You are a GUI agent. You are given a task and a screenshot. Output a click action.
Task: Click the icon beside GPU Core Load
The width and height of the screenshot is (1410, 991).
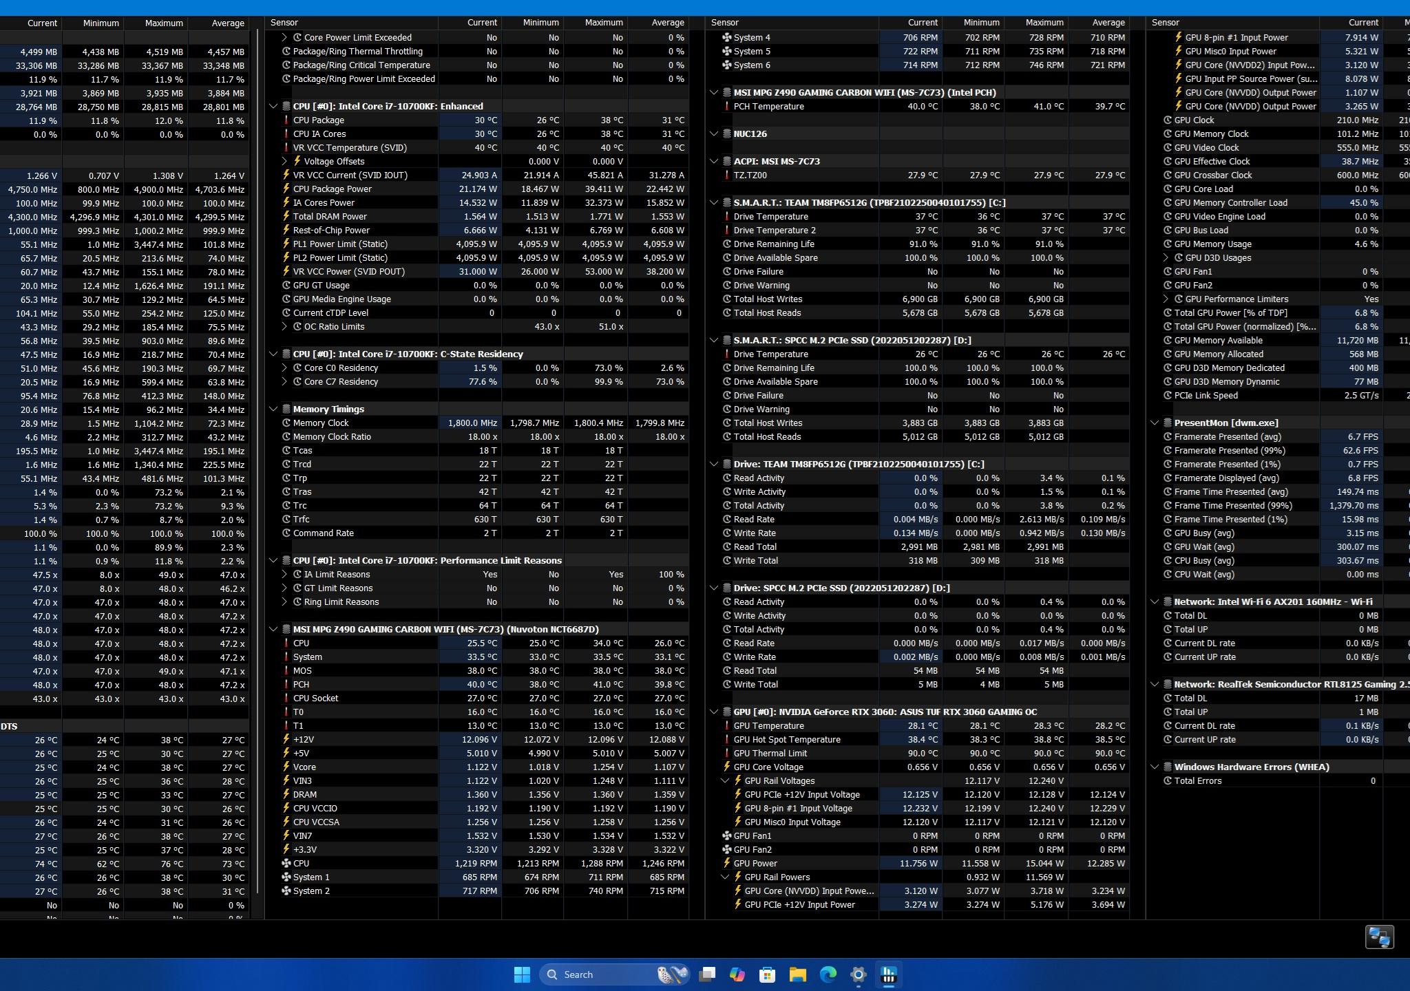click(x=1168, y=189)
